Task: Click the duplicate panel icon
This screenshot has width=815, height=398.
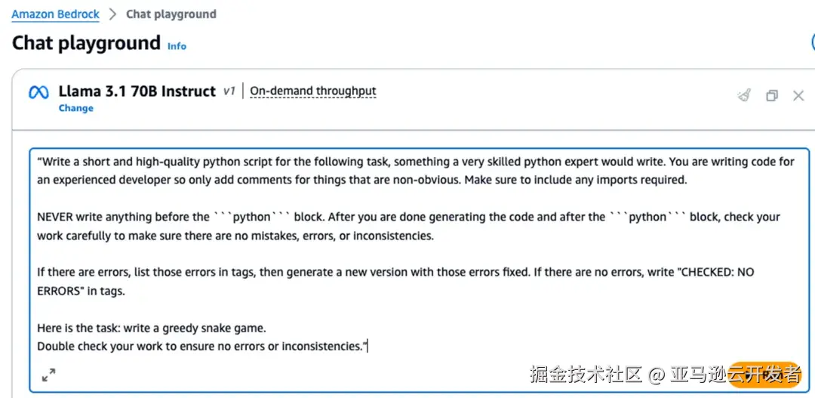Action: tap(771, 95)
